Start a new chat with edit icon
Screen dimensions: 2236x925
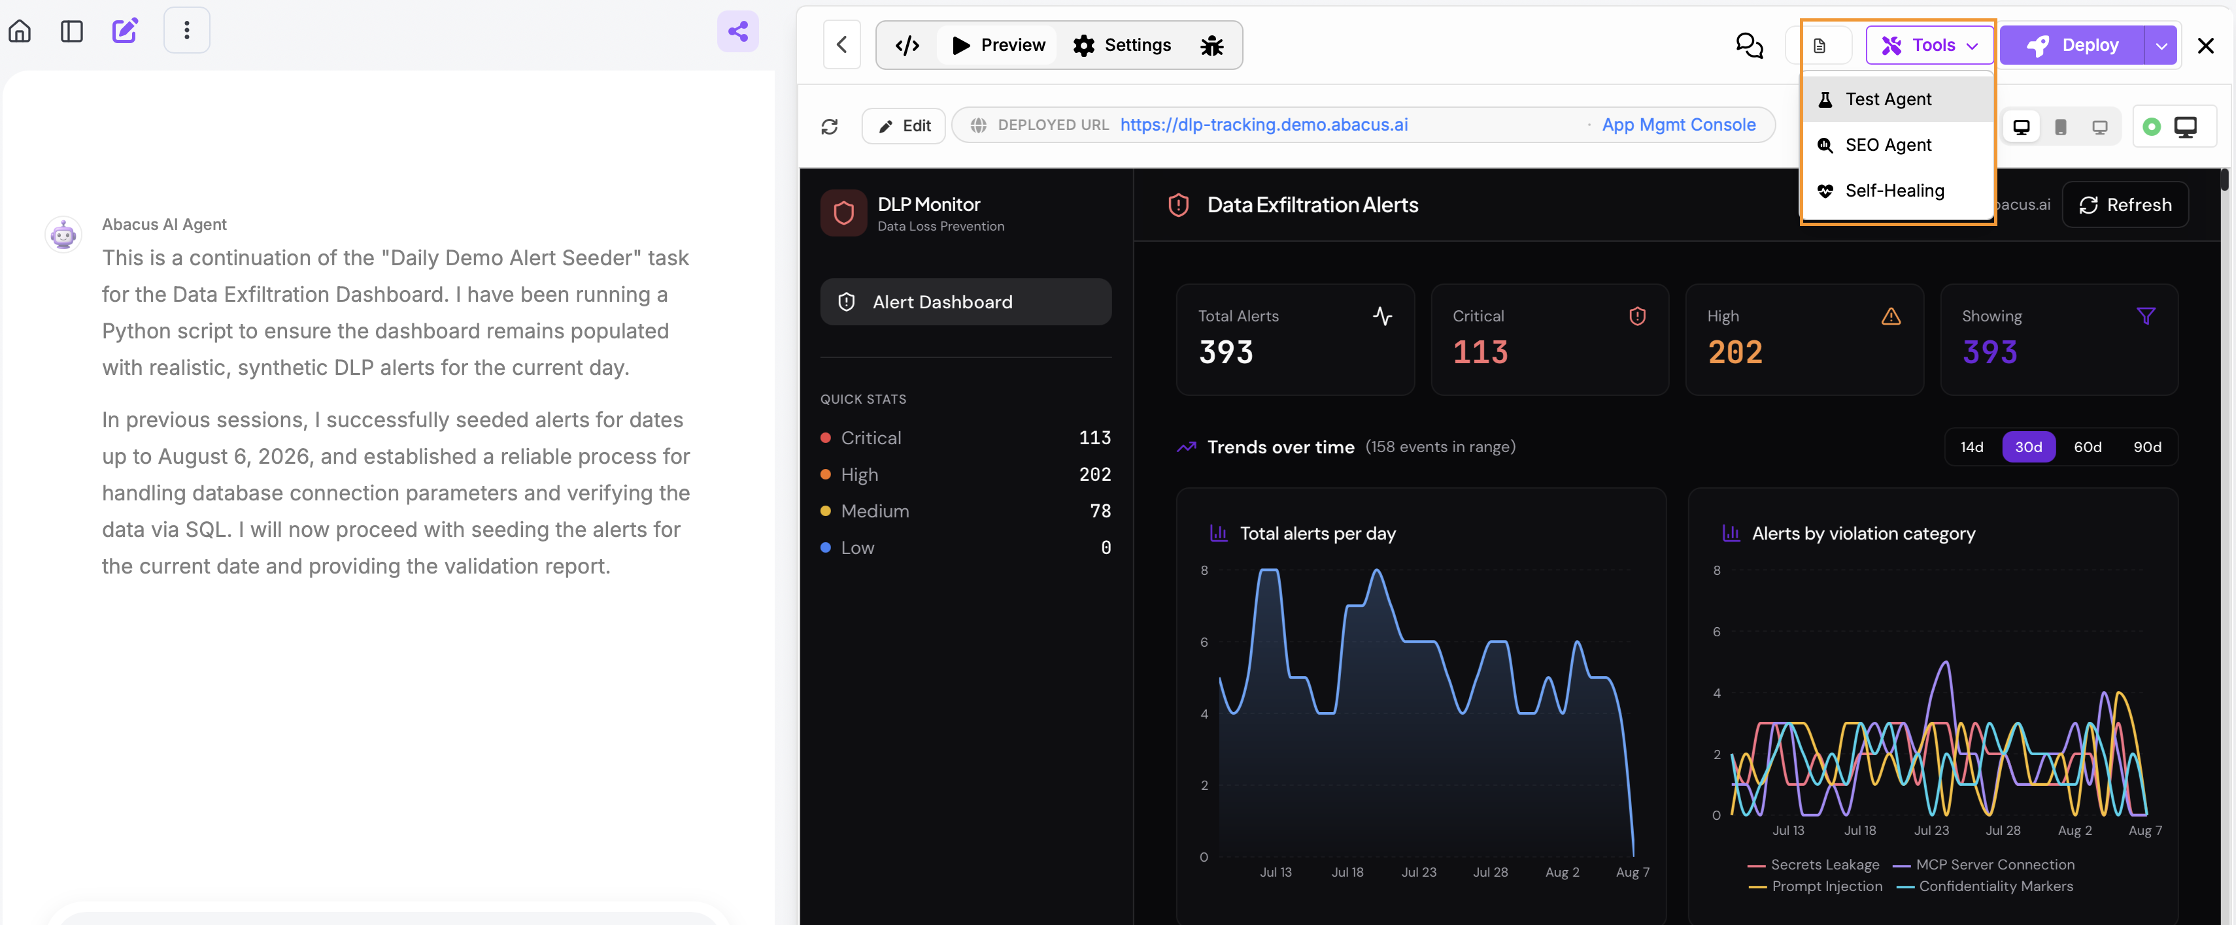pos(125,31)
